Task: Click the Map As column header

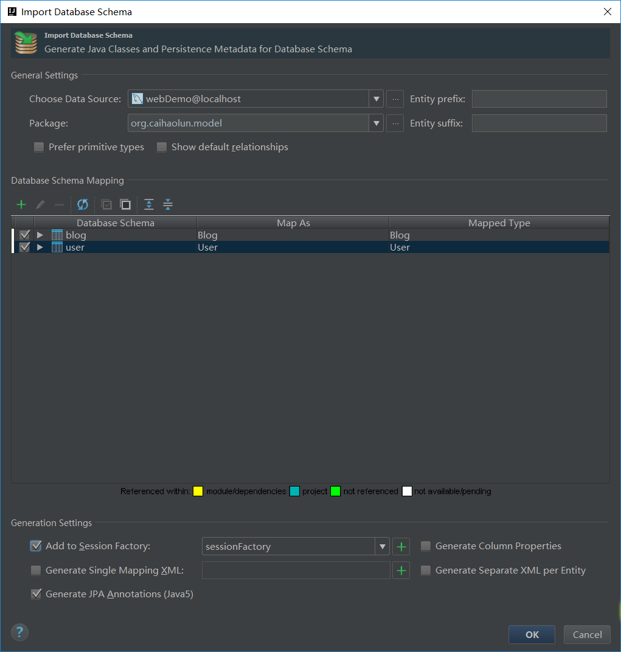Action: (x=293, y=223)
